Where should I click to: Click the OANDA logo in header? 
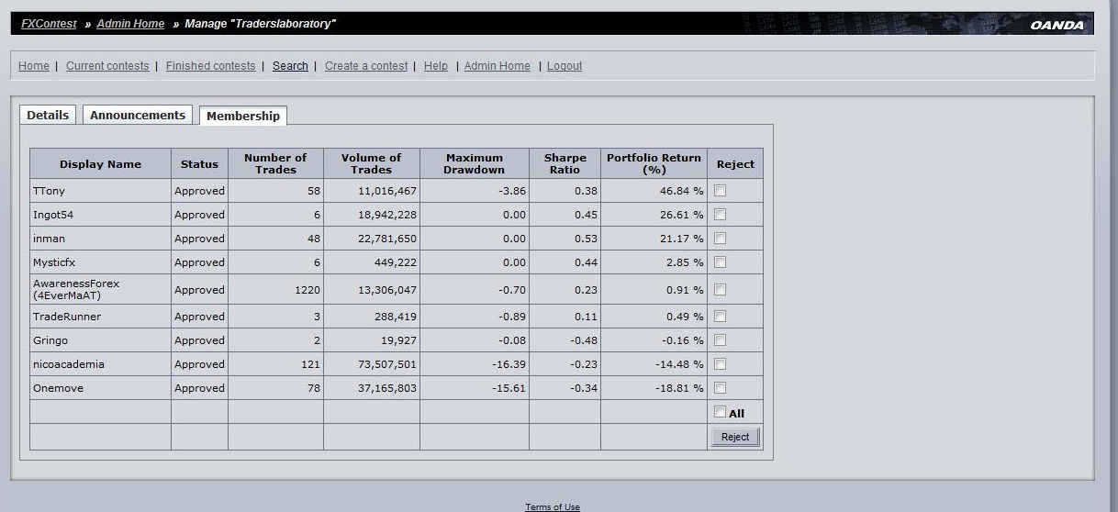pos(1057,25)
